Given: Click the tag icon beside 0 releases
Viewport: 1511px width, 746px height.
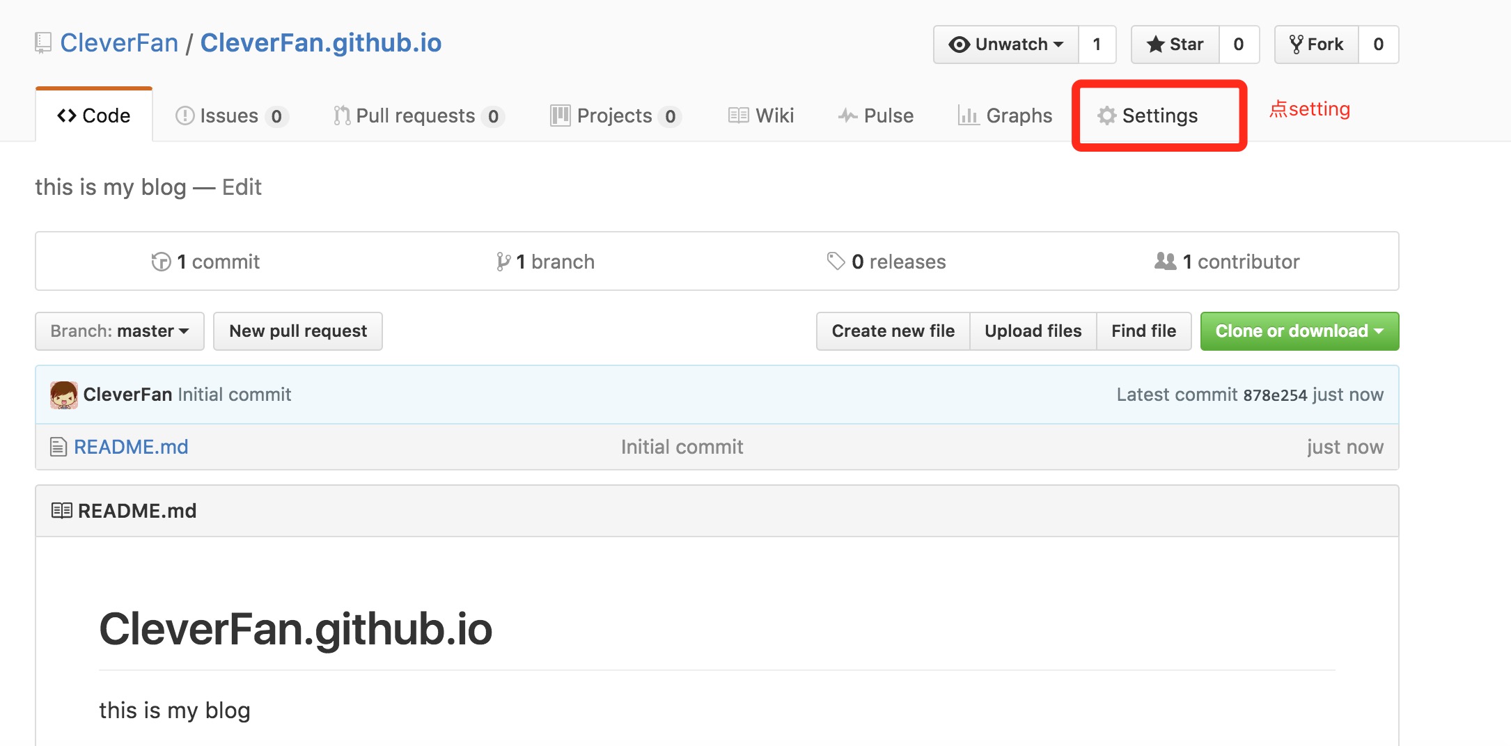Looking at the screenshot, I should click(x=836, y=262).
